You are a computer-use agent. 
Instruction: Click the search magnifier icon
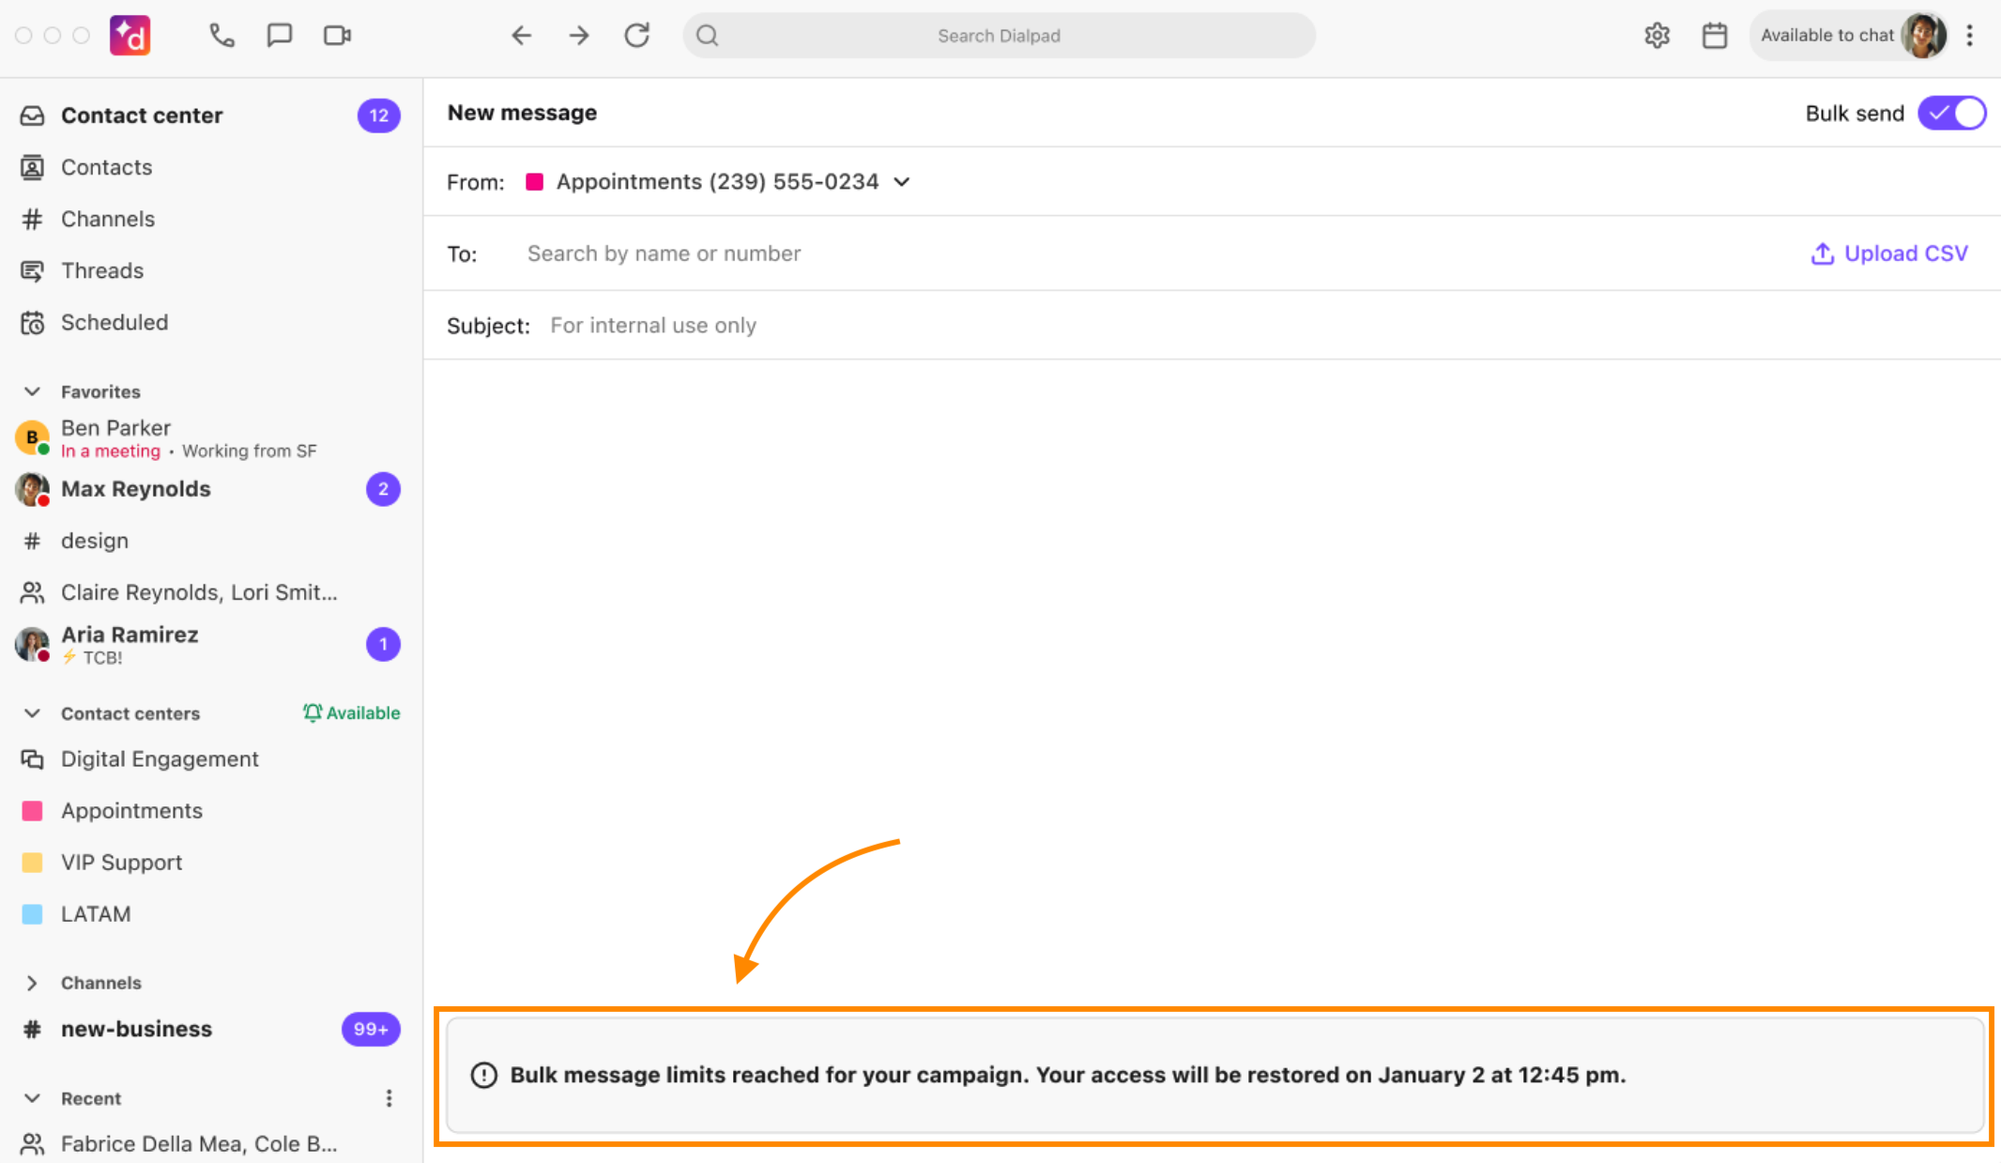pos(708,36)
